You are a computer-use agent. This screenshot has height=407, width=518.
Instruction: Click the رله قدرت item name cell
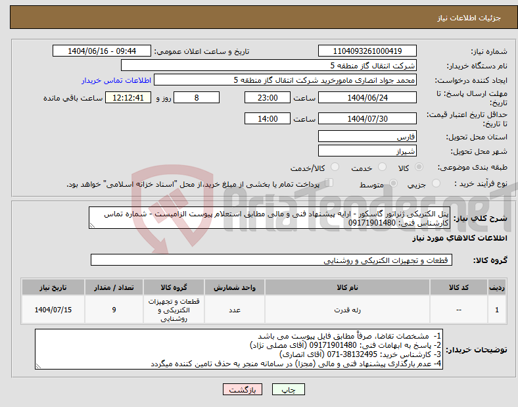(x=347, y=310)
